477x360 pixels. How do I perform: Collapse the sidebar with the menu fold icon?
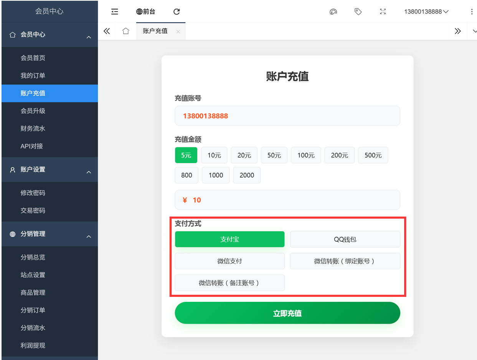pyautogui.click(x=114, y=11)
